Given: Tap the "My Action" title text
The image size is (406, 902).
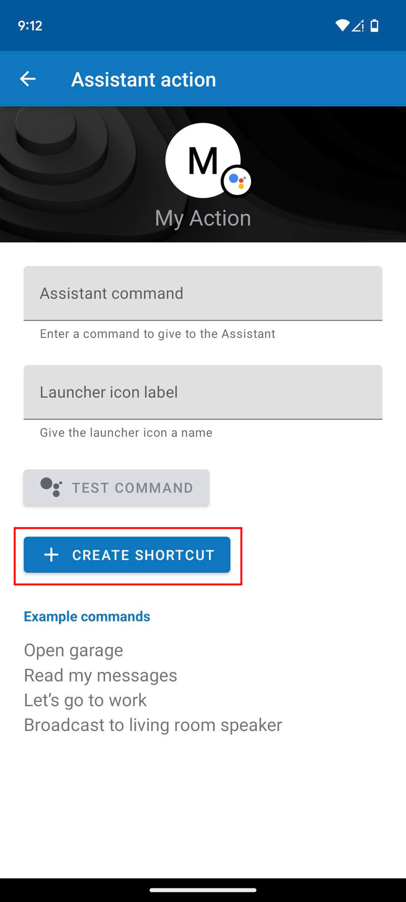Looking at the screenshot, I should (x=203, y=218).
